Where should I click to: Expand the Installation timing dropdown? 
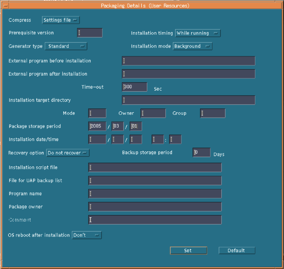pos(198,33)
